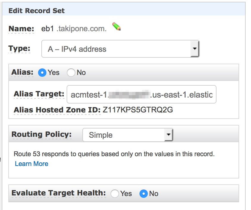
Task: Open the Routing Policy dropdown set to Simple
Action: point(128,135)
